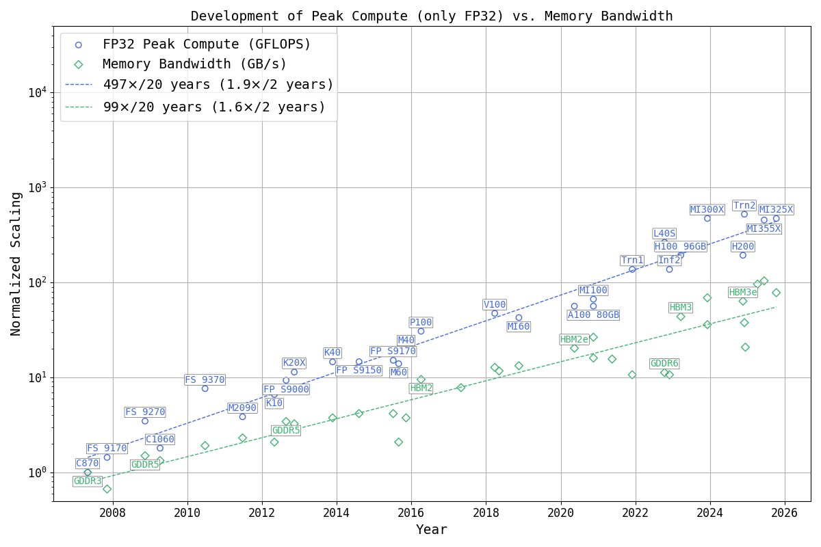821x547 pixels.
Task: Click the 2012 x-axis tick label
Action: [x=262, y=512]
